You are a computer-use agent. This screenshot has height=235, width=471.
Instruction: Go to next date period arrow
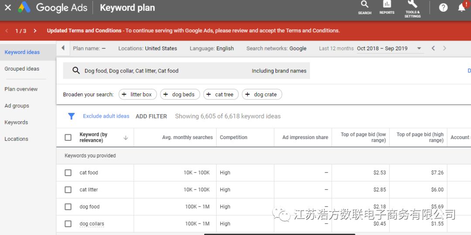click(444, 48)
